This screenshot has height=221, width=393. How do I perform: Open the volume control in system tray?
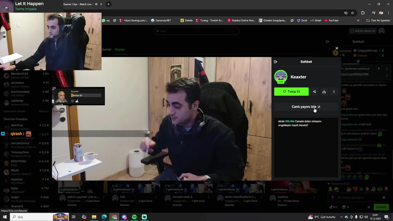(366, 217)
